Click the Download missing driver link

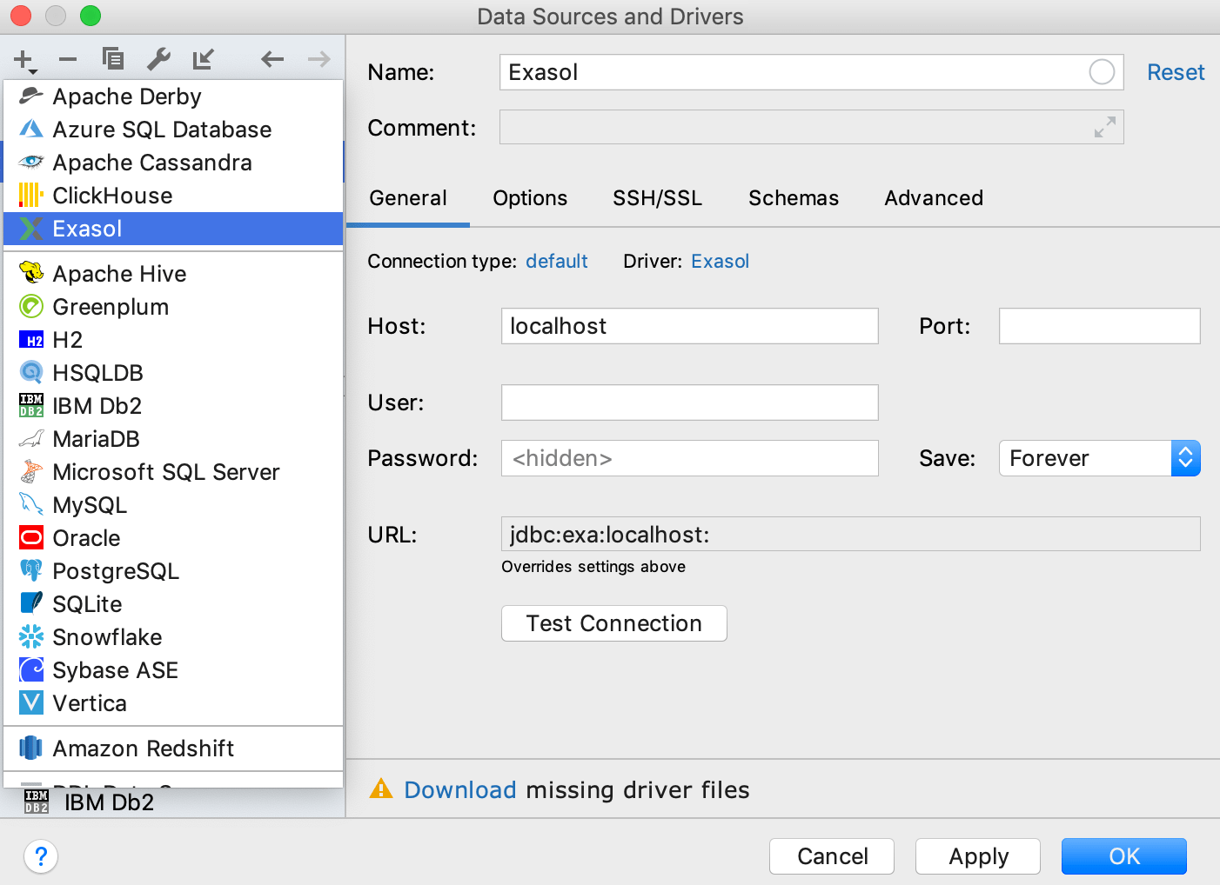click(459, 789)
